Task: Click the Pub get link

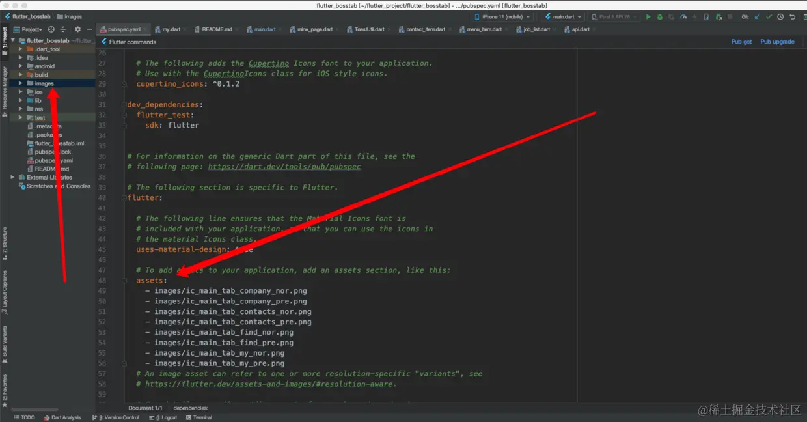Action: tap(741, 42)
